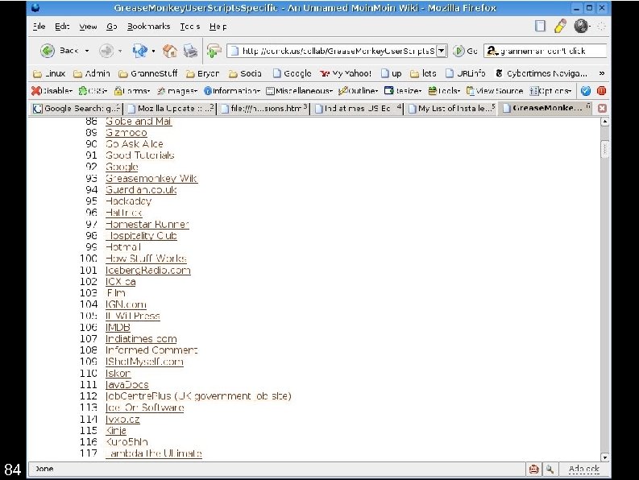Screen dimensions: 639x480
Task: Click the Print icon in the toolbar
Action: coord(190,51)
